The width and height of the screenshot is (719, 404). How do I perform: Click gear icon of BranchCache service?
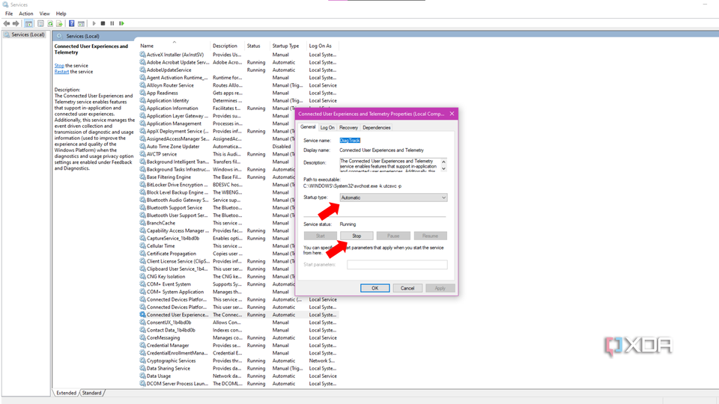pyautogui.click(x=142, y=223)
